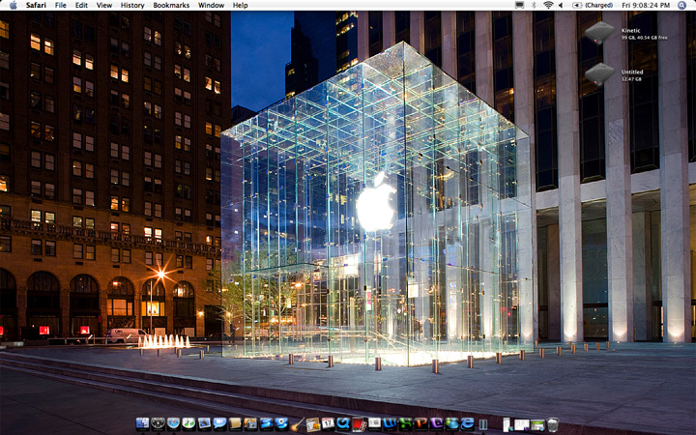Click the Wi-Fi status icon
Screen dimensions: 696x435
point(549,5)
